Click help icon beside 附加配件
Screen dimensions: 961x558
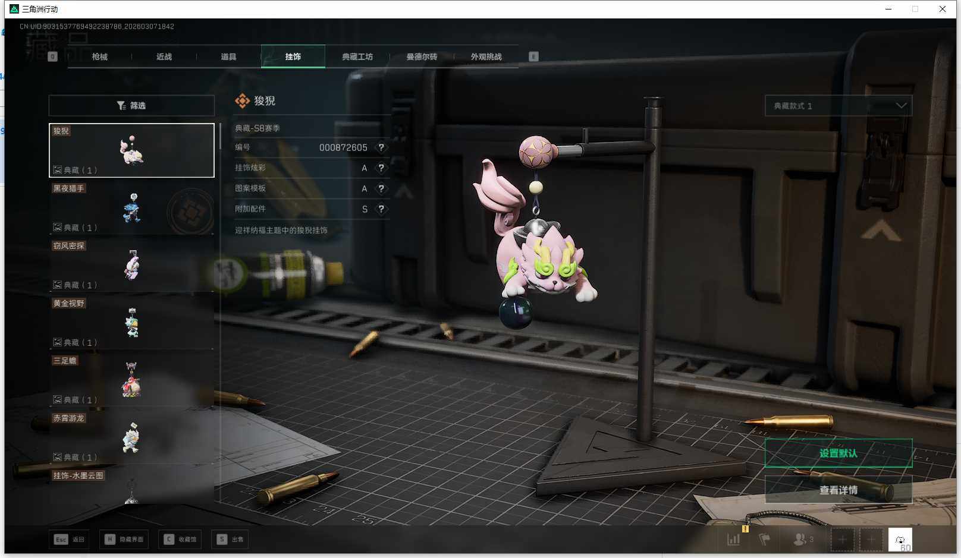[381, 209]
